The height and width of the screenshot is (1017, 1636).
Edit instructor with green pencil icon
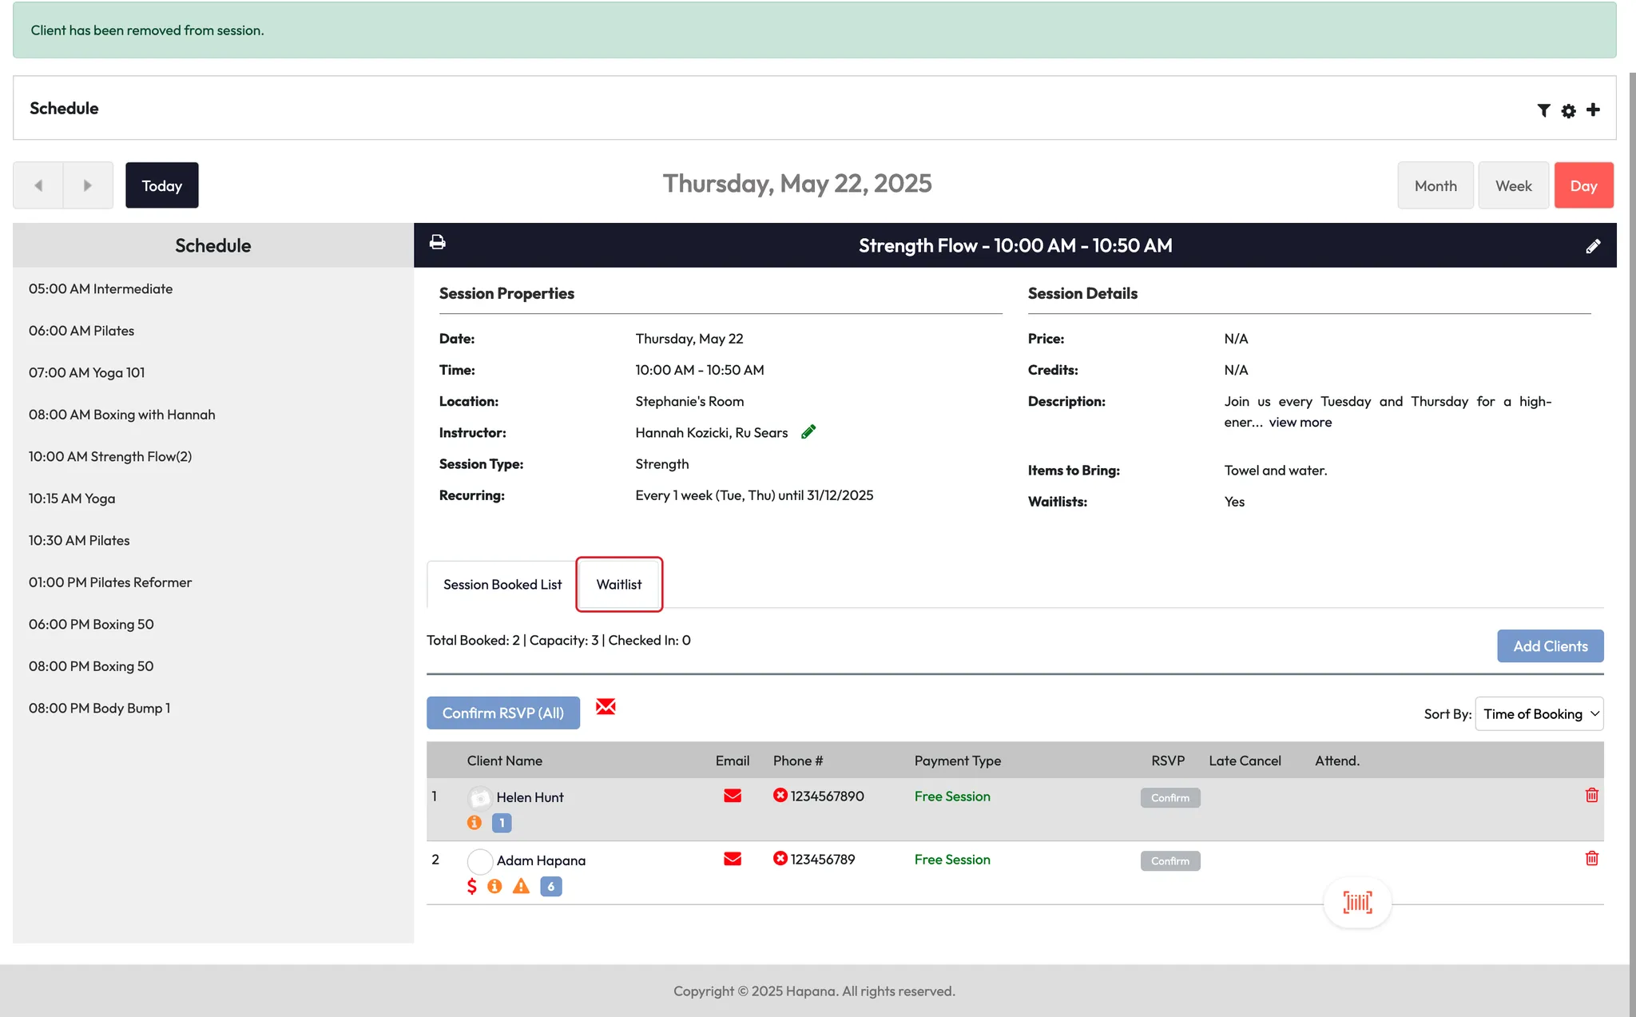808,432
